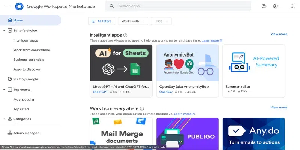
Task: Open Learn more link under Intelligent apps
Action: (212, 40)
